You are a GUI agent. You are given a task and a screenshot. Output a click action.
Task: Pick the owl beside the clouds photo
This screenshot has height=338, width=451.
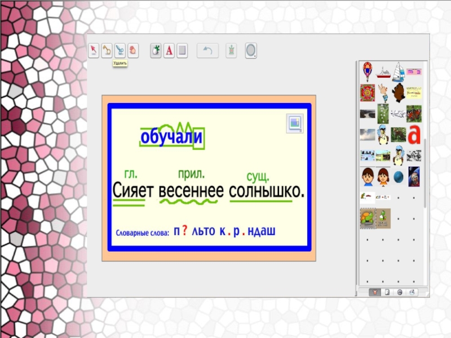coord(383,135)
